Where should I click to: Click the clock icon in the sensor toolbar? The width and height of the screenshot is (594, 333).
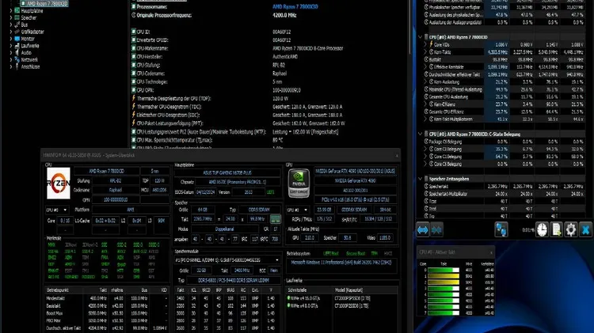[x=541, y=230]
